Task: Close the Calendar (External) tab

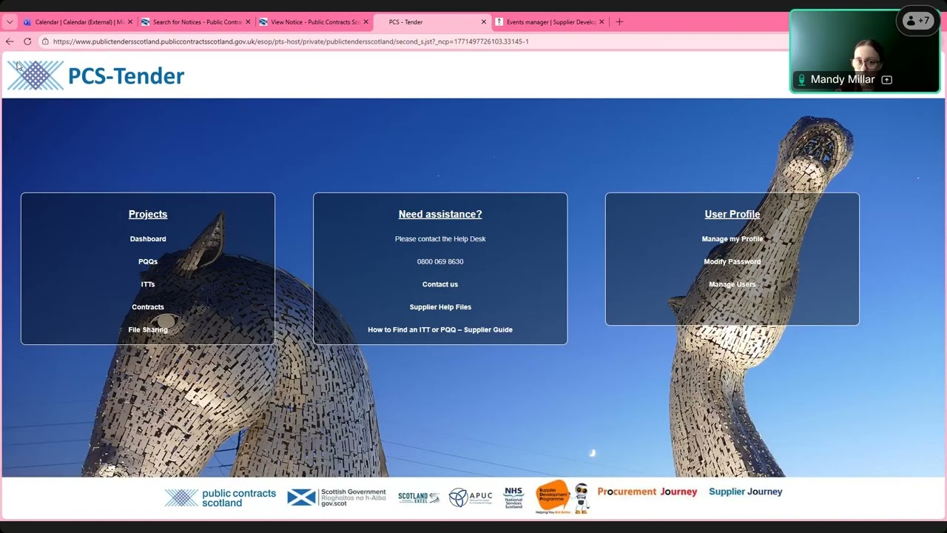Action: click(130, 22)
